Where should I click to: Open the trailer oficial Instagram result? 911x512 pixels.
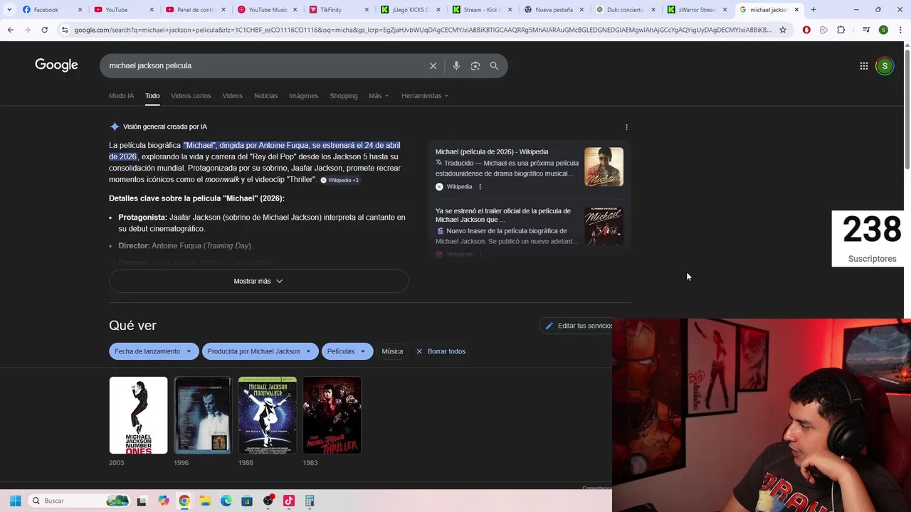coord(503,215)
